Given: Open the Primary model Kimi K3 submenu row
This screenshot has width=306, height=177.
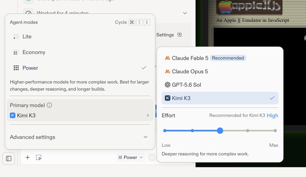Looking at the screenshot, I should (80, 110).
